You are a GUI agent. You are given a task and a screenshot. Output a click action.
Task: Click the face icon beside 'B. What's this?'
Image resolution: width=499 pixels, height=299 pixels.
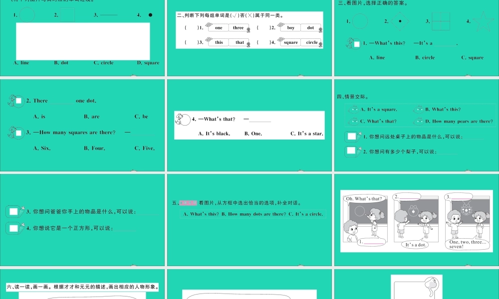pyautogui.click(x=418, y=110)
